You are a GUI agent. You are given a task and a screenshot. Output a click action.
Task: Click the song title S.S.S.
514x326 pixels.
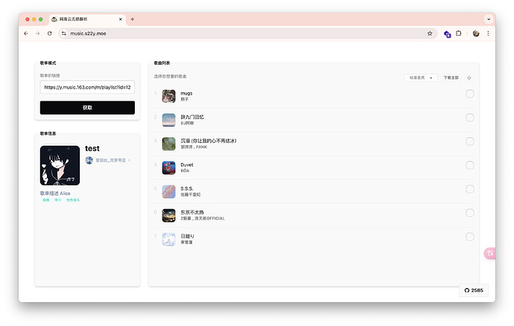click(187, 189)
